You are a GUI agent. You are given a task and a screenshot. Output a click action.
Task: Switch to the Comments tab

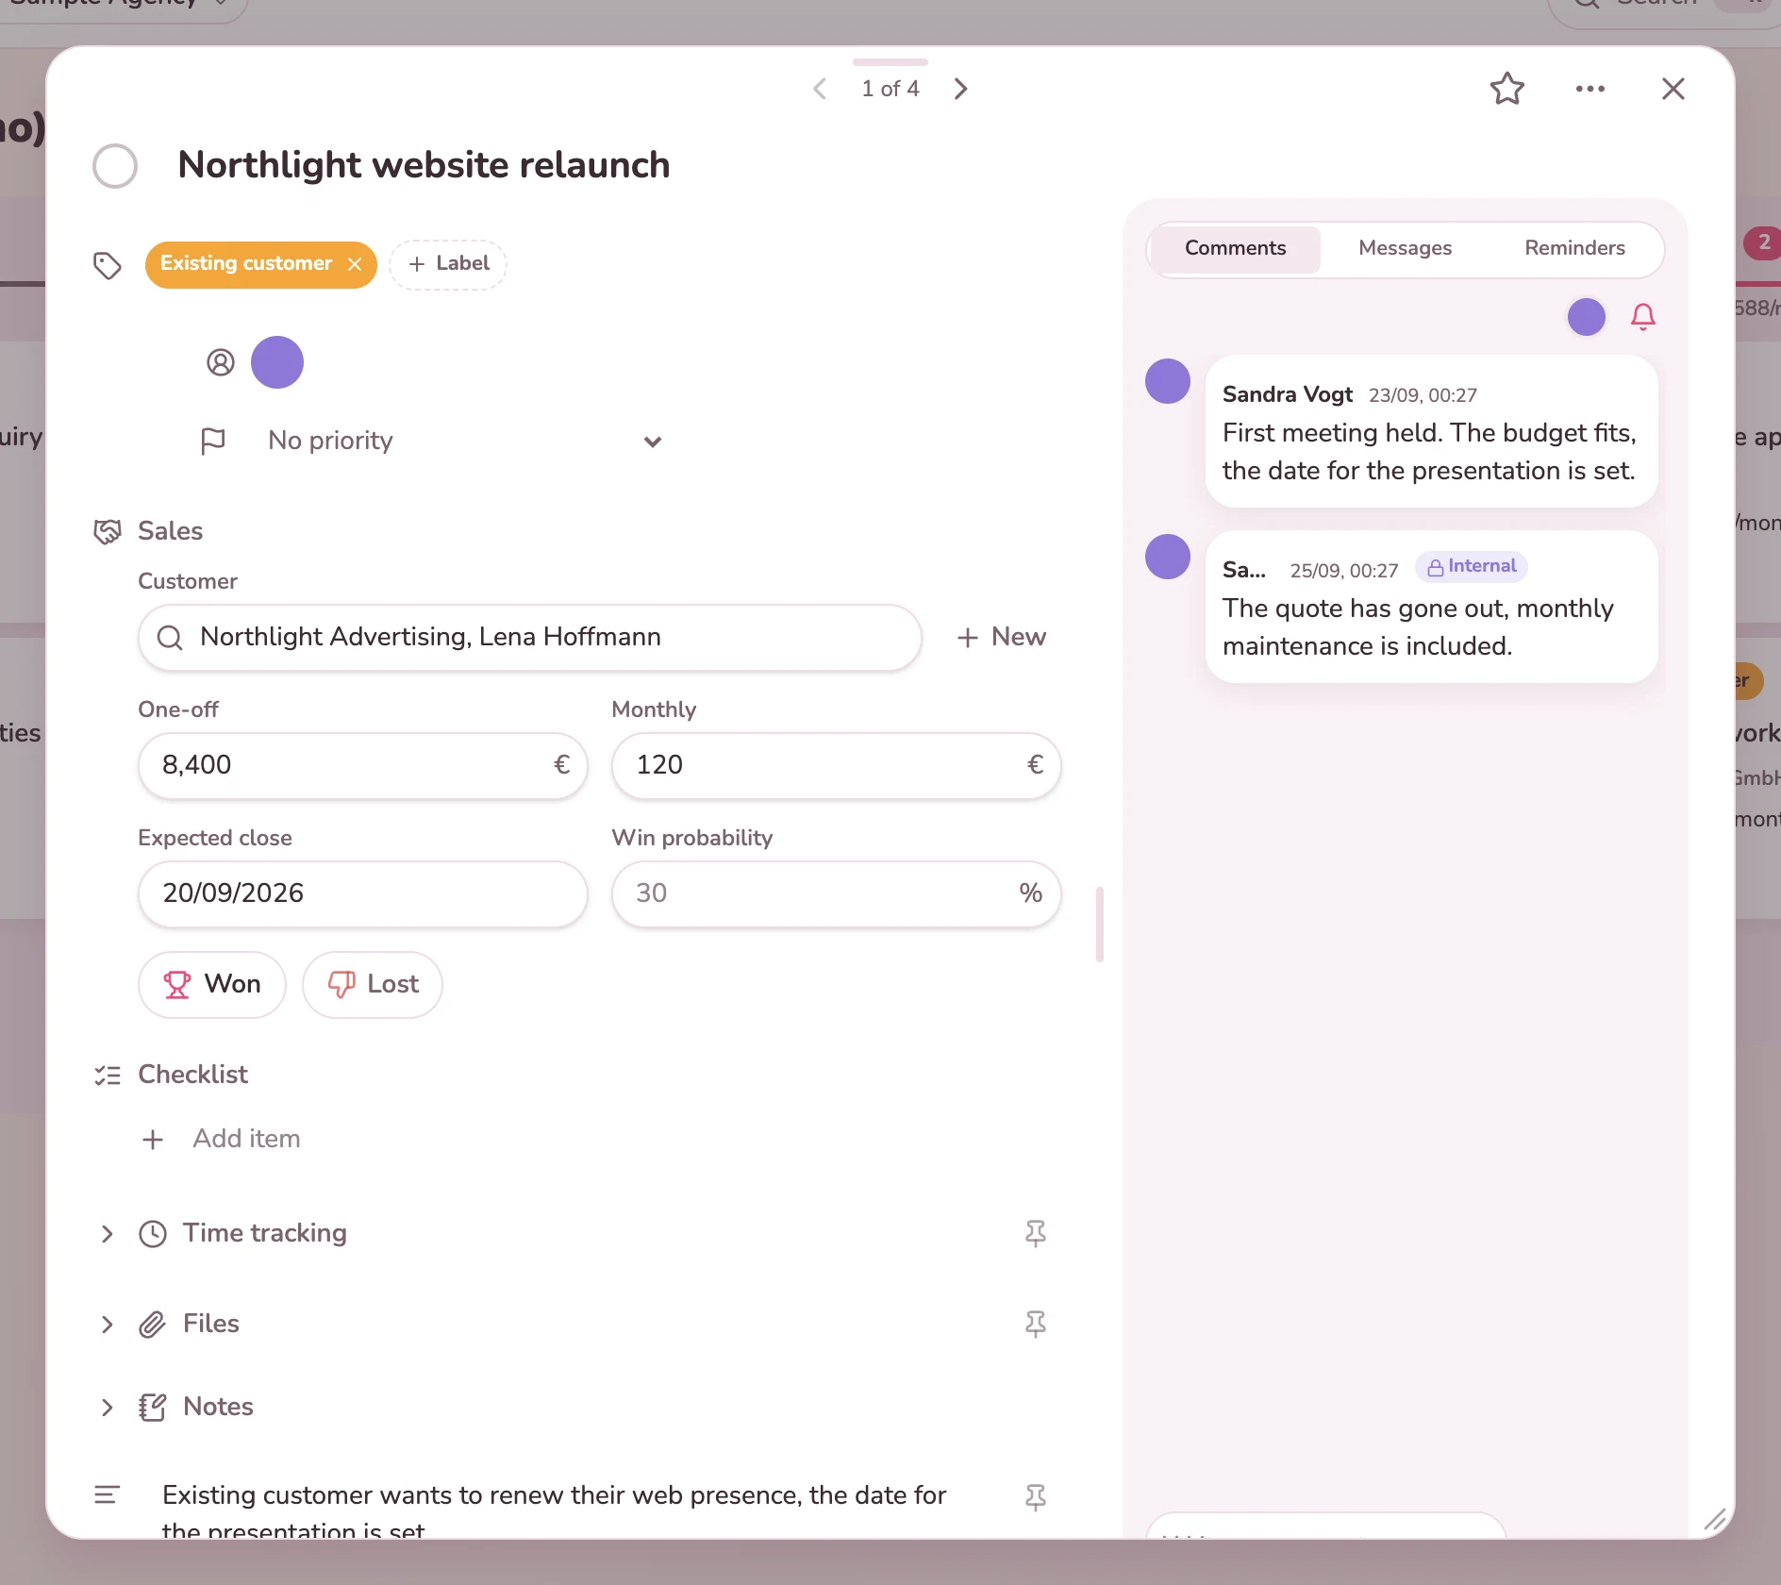(x=1236, y=249)
